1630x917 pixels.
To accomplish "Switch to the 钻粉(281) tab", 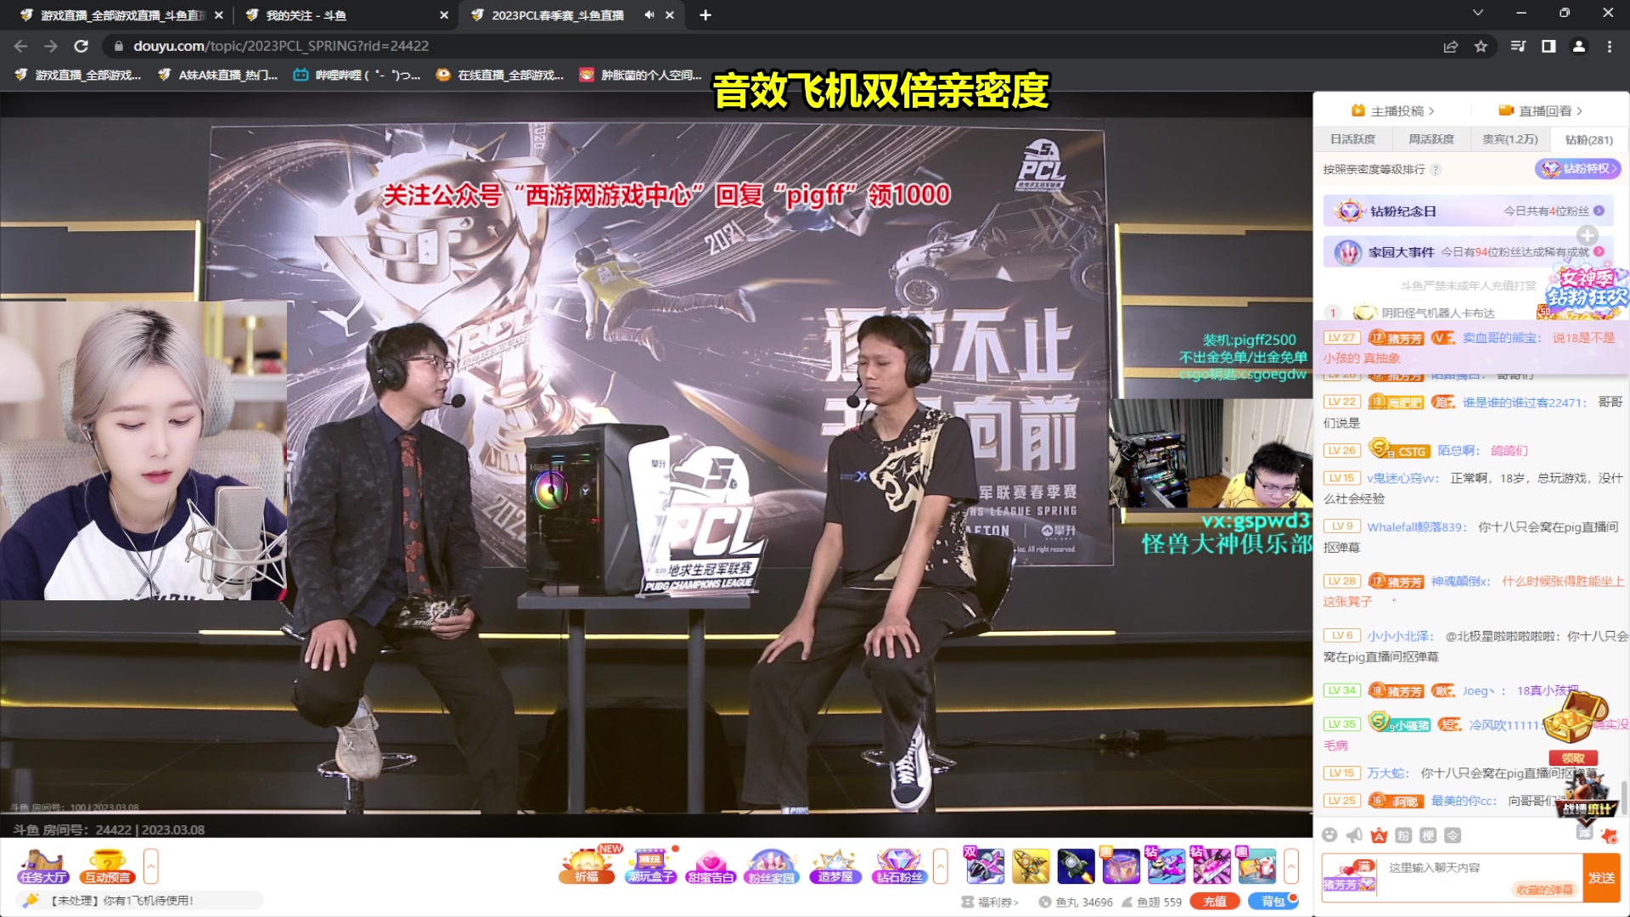I will point(1589,140).
